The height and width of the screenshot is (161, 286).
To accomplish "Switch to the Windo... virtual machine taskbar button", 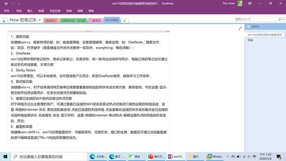I will pyautogui.click(x=214, y=157).
